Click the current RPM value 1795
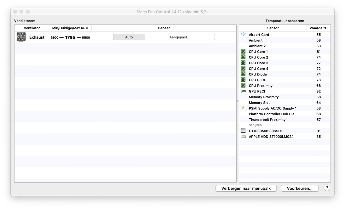This screenshot has height=209, width=345. (x=70, y=37)
